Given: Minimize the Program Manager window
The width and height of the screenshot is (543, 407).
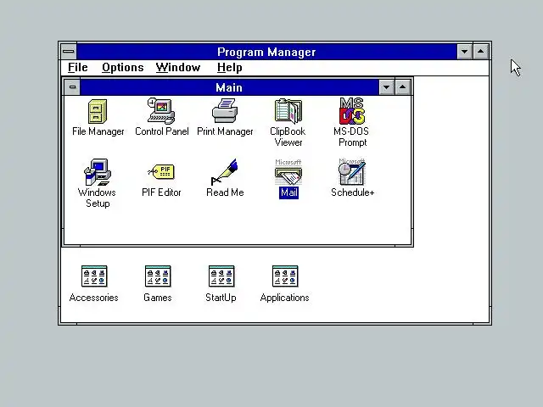Looking at the screenshot, I should click(x=464, y=52).
